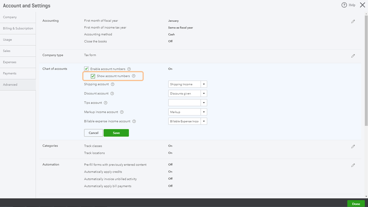Click the green Done button
The height and width of the screenshot is (207, 368).
[x=356, y=204]
